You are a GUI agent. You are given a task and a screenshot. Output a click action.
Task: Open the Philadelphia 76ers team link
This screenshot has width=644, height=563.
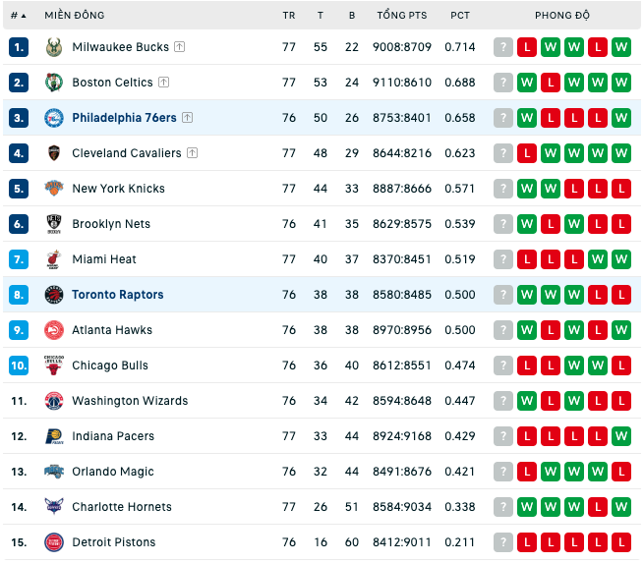(124, 118)
